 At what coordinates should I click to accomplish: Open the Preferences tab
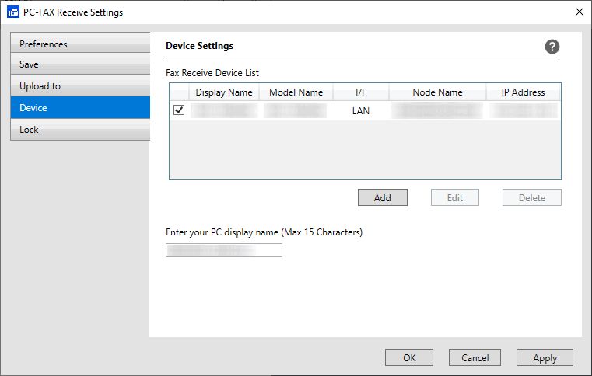(x=80, y=44)
